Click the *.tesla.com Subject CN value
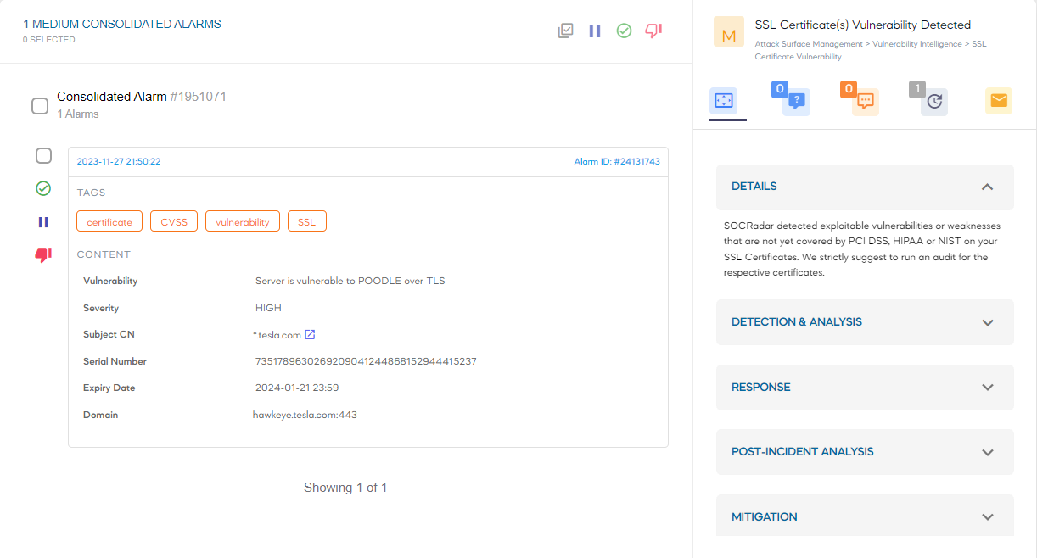 click(277, 335)
